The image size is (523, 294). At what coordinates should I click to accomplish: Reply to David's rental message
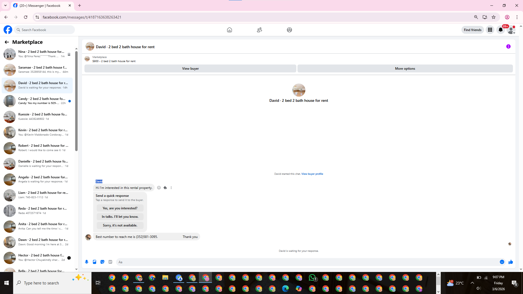pyautogui.click(x=165, y=188)
